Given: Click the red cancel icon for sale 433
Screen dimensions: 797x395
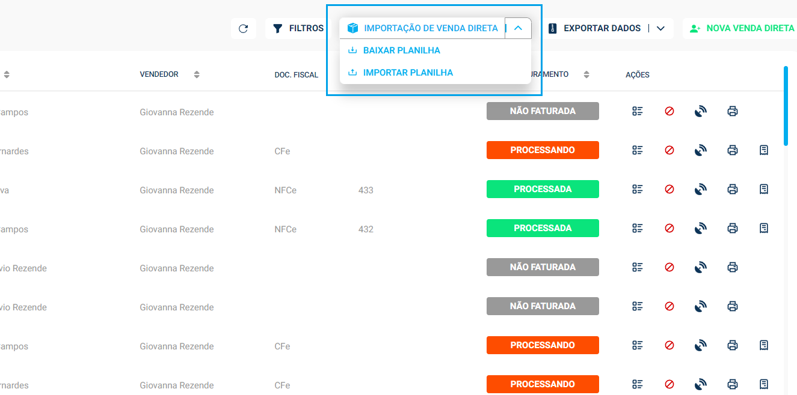Looking at the screenshot, I should [x=669, y=190].
